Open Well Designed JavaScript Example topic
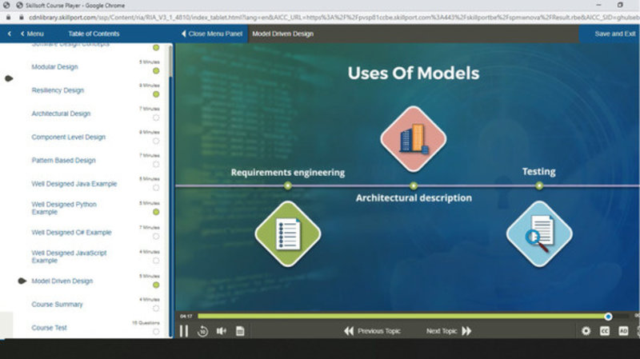Screen dimensions: 640x359 pos(69,257)
